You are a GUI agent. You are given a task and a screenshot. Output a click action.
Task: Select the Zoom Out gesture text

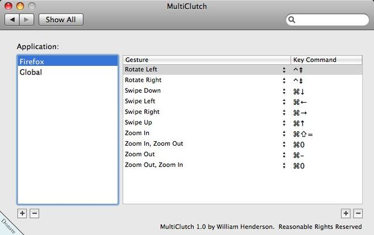[x=140, y=154]
